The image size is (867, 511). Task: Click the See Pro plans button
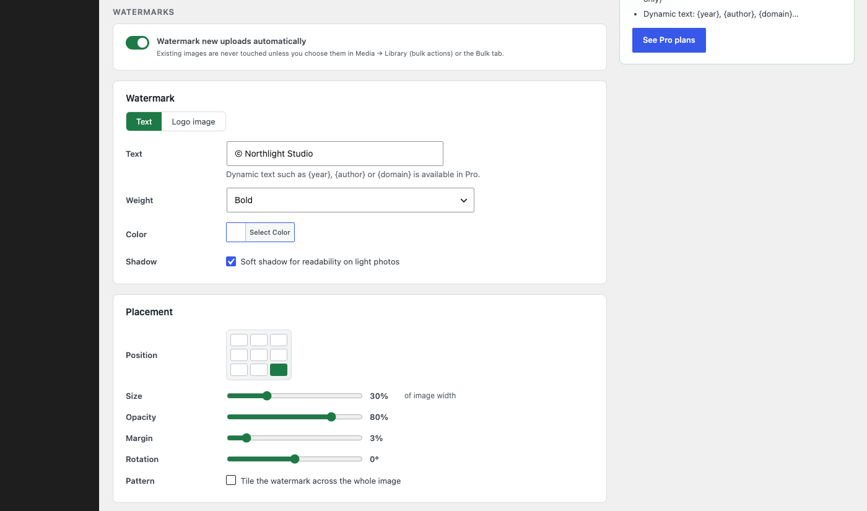(x=669, y=40)
